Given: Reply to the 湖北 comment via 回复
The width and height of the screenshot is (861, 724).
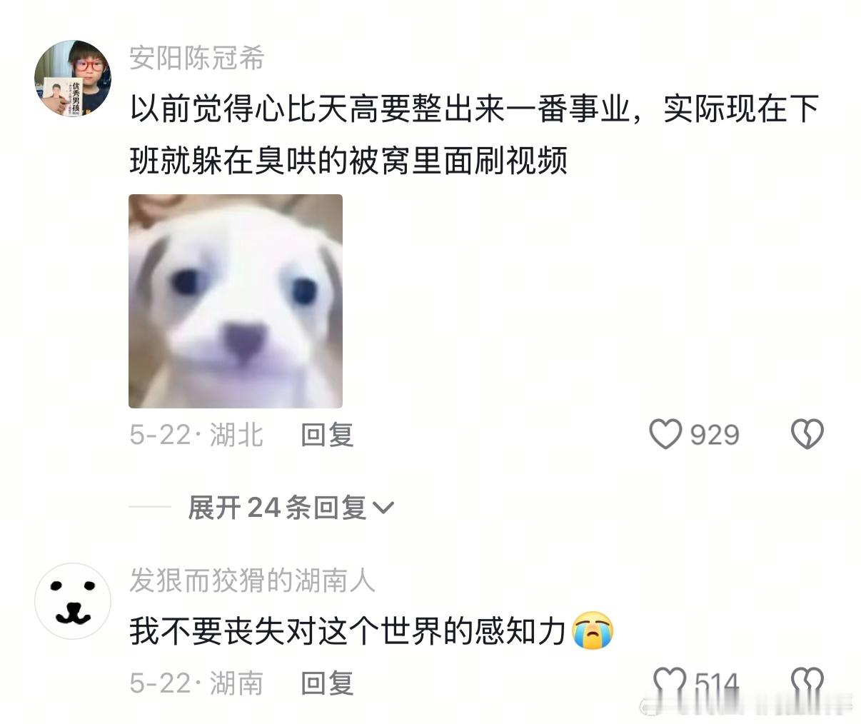Looking at the screenshot, I should pos(327,434).
